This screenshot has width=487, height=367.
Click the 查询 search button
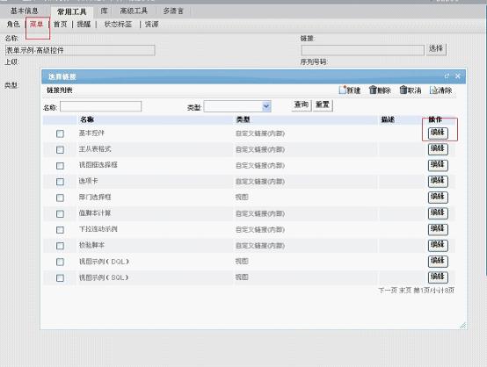(302, 104)
